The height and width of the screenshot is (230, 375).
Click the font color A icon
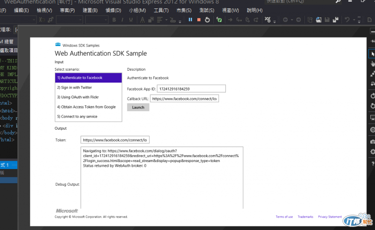142,20
